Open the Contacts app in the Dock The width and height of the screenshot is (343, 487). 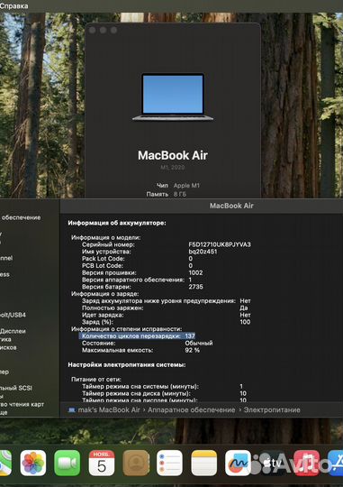tap(136, 463)
